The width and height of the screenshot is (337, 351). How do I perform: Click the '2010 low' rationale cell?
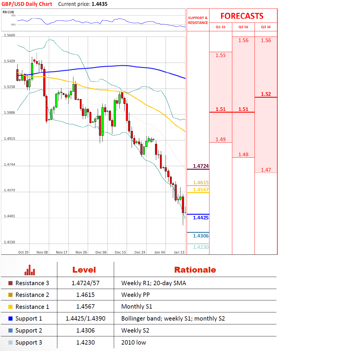134,343
